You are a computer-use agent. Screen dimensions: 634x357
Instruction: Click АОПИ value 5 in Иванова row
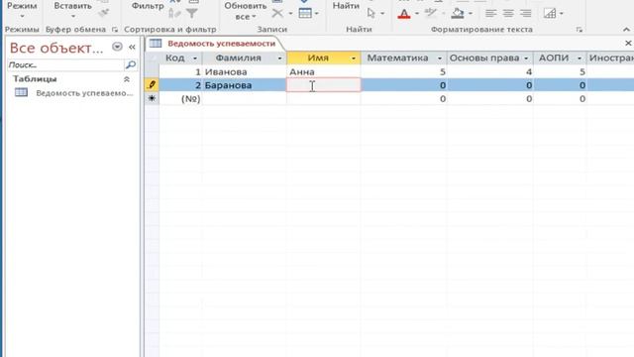coord(560,71)
